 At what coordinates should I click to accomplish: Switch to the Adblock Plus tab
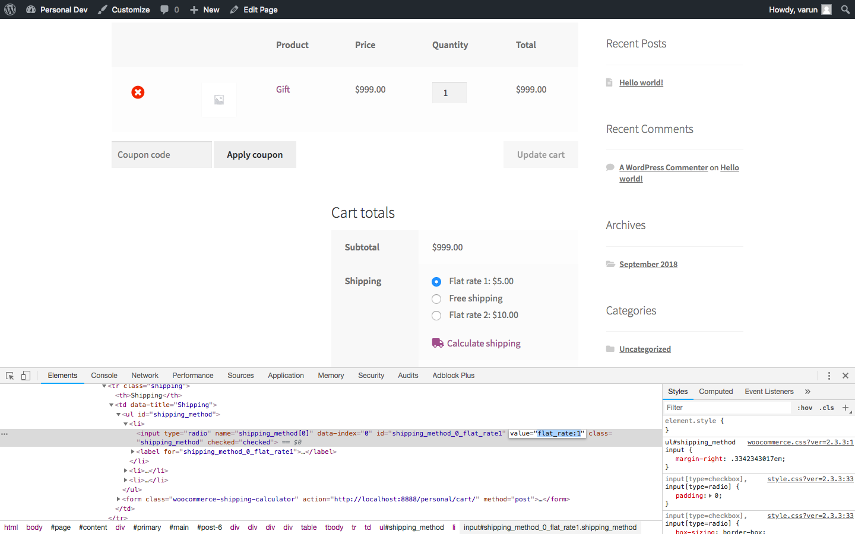454,376
